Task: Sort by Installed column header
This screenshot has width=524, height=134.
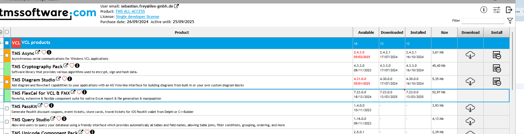Action: [418, 32]
